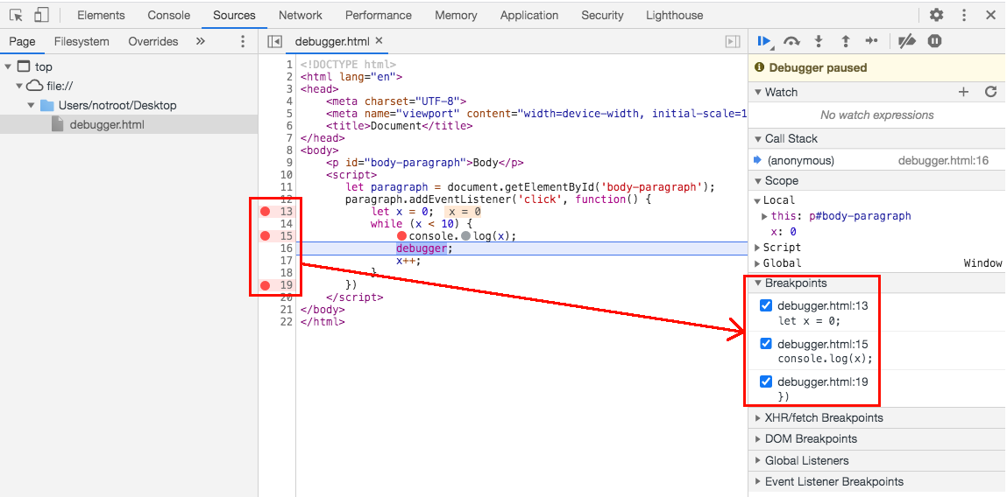Viewport: 1007px width, 497px height.
Task: Open the Application tab
Action: pyautogui.click(x=529, y=15)
